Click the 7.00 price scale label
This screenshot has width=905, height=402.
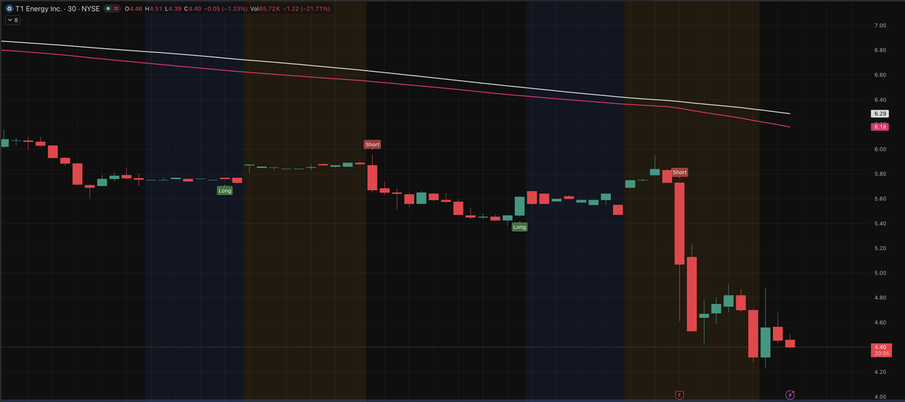tap(879, 26)
